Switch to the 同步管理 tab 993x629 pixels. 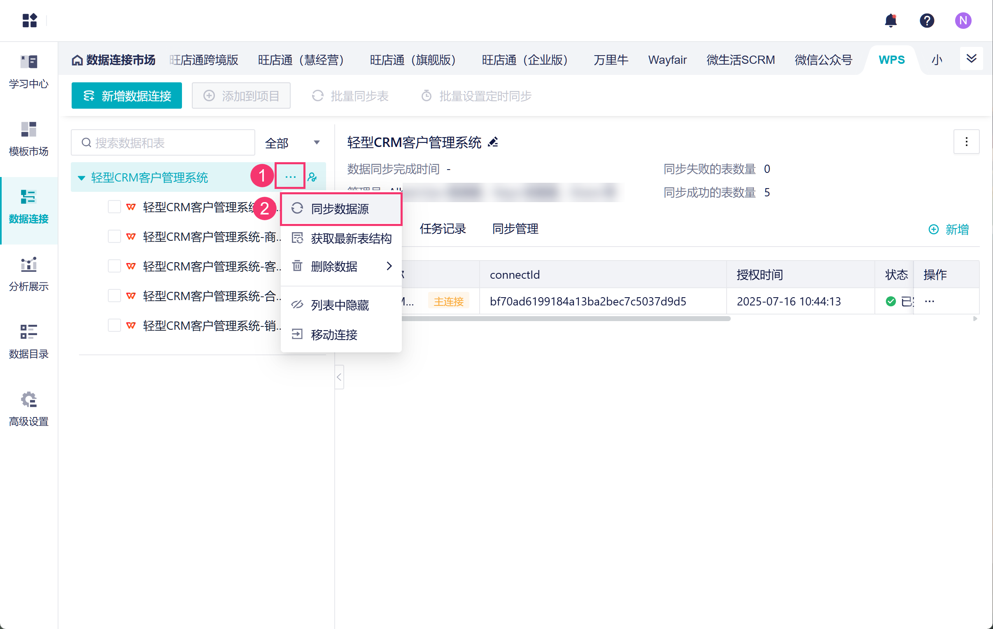coord(515,228)
